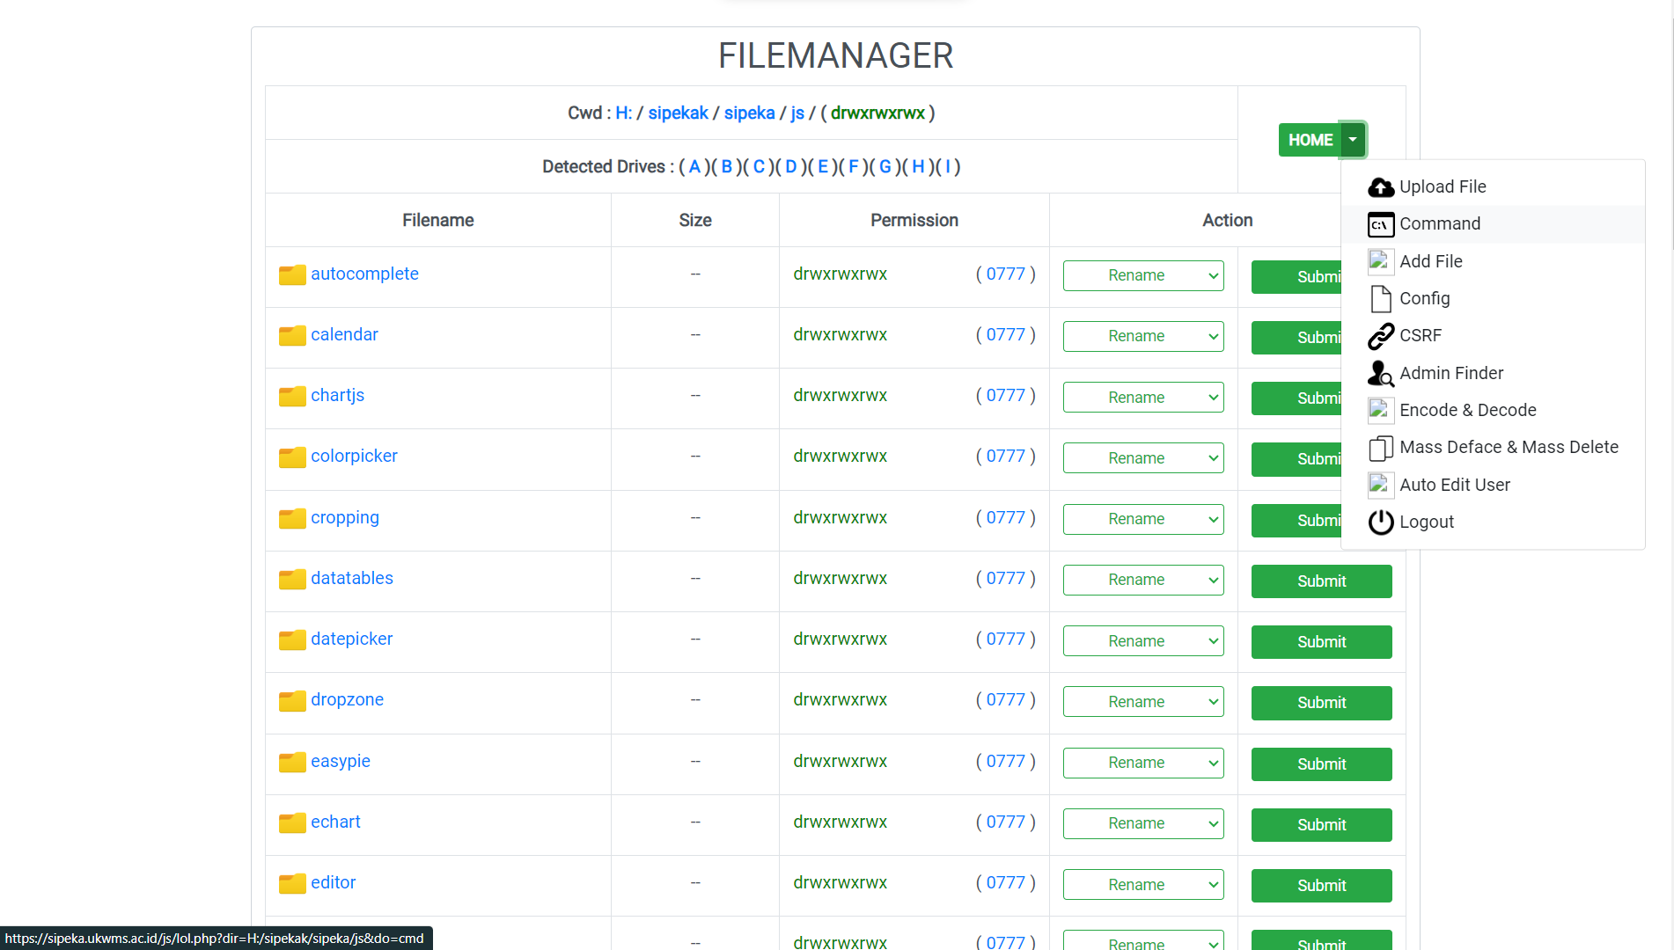
Task: Click the echart folder icon
Action: (292, 823)
